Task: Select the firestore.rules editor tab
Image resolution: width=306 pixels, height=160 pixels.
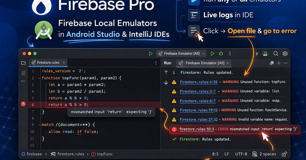Action: tap(48, 63)
